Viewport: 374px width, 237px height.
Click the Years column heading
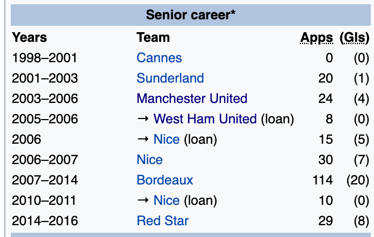pyautogui.click(x=30, y=38)
